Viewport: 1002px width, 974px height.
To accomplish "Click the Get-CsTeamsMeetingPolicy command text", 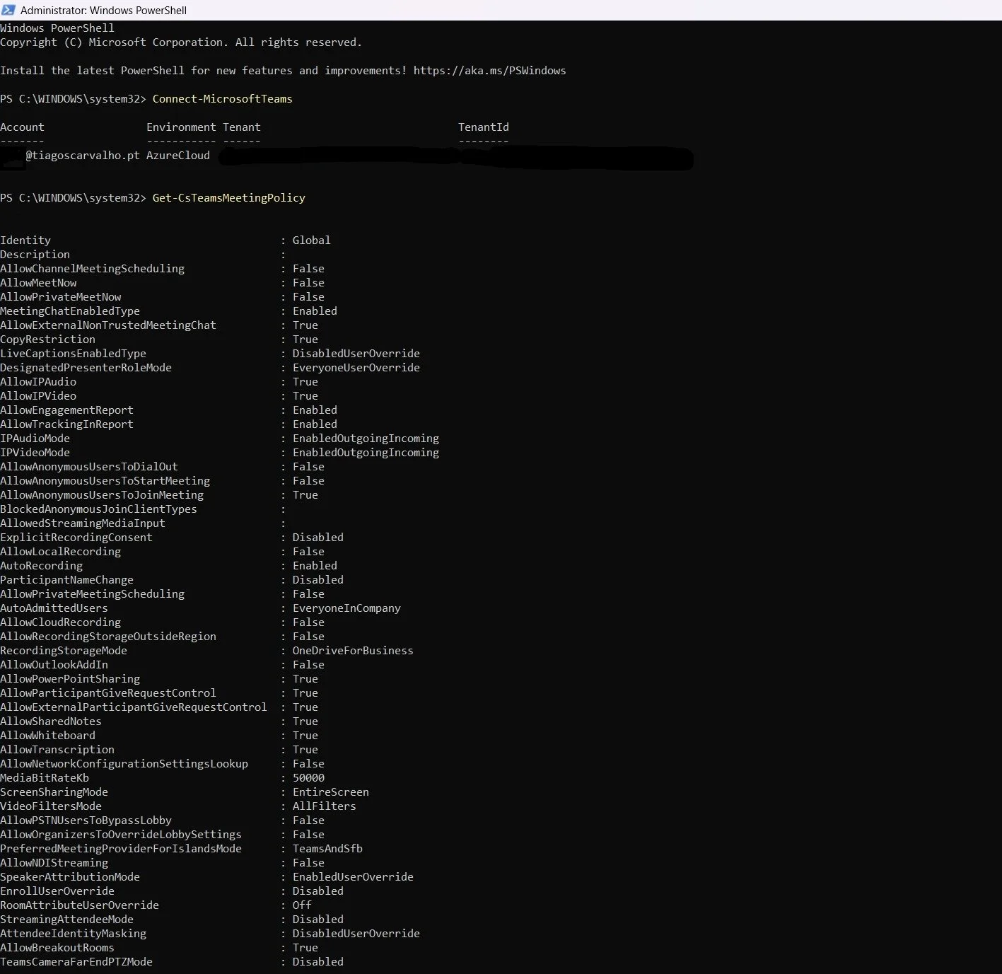I will 228,198.
